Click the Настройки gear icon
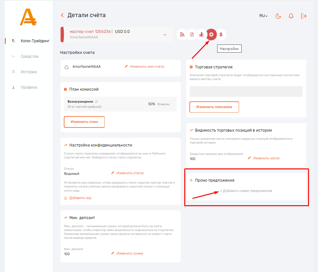The width and height of the screenshot is (318, 272). pos(211,35)
